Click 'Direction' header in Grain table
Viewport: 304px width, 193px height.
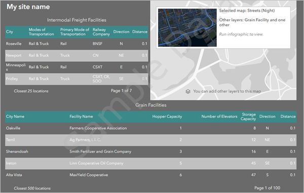click(x=268, y=117)
